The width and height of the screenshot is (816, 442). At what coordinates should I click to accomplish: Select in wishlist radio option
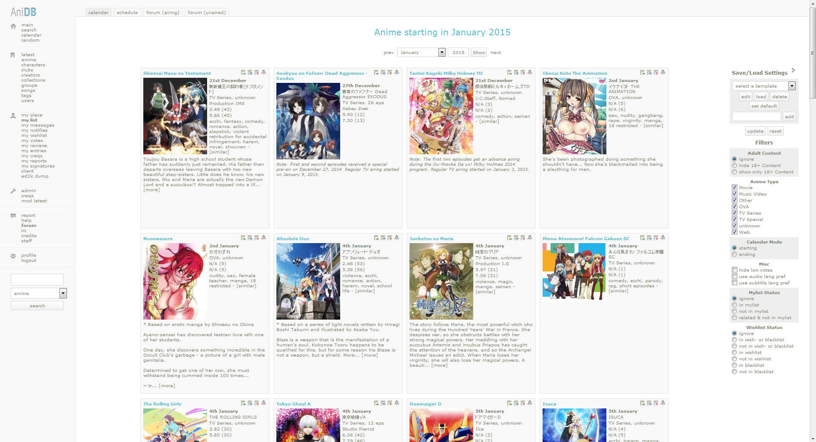coord(734,353)
